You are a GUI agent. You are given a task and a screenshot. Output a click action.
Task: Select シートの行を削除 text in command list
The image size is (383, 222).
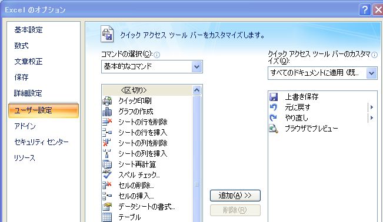pyautogui.click(x=143, y=122)
